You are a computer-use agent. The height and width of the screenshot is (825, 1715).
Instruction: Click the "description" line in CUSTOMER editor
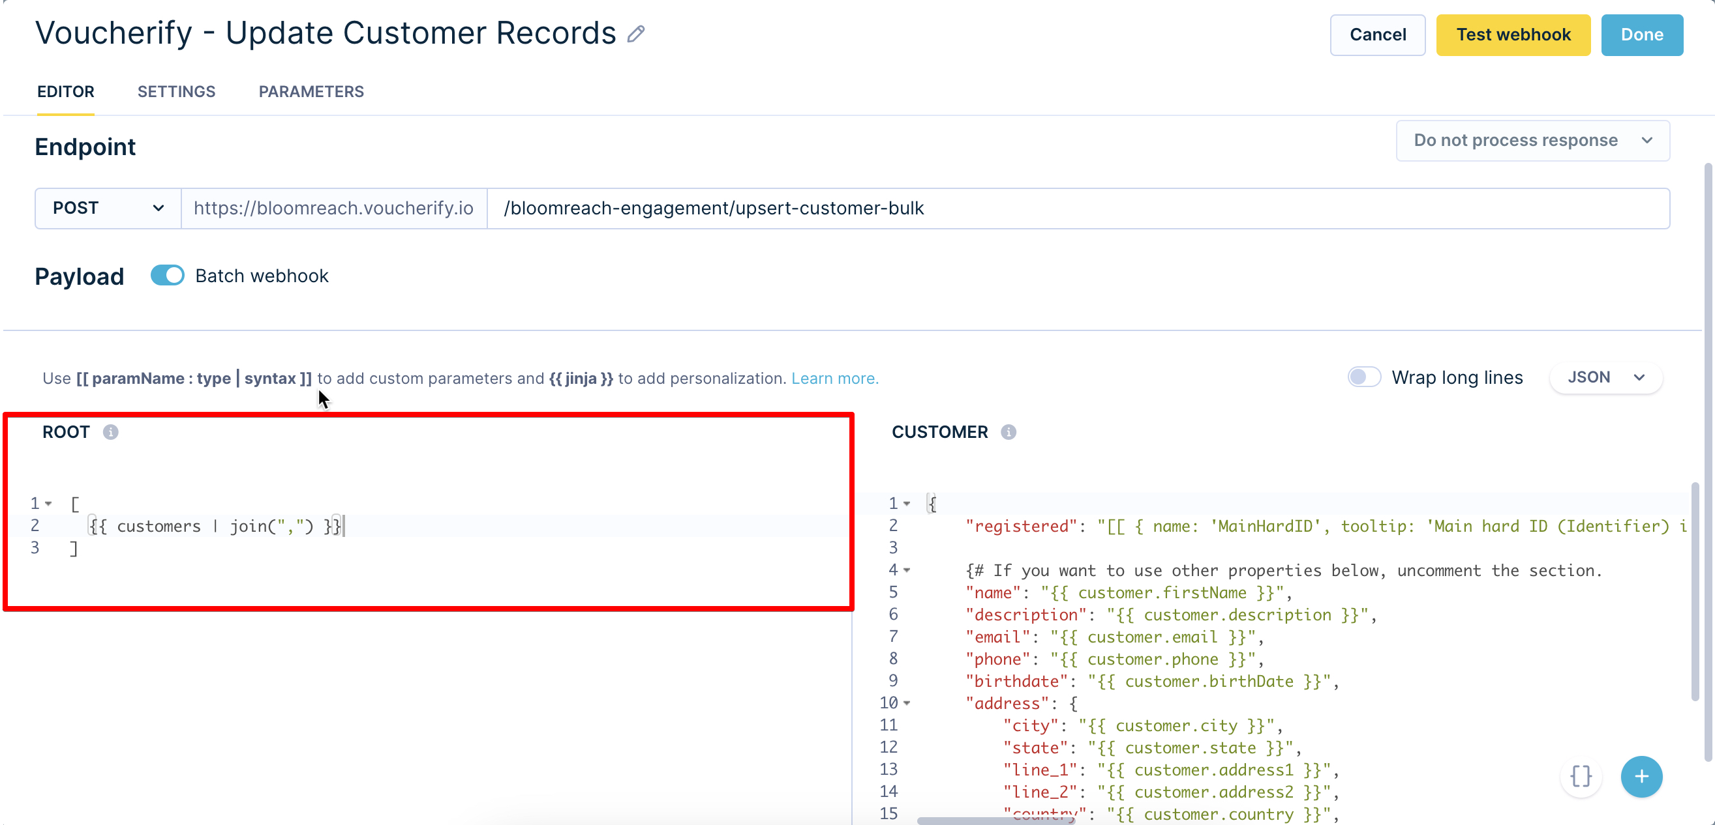1171,615
